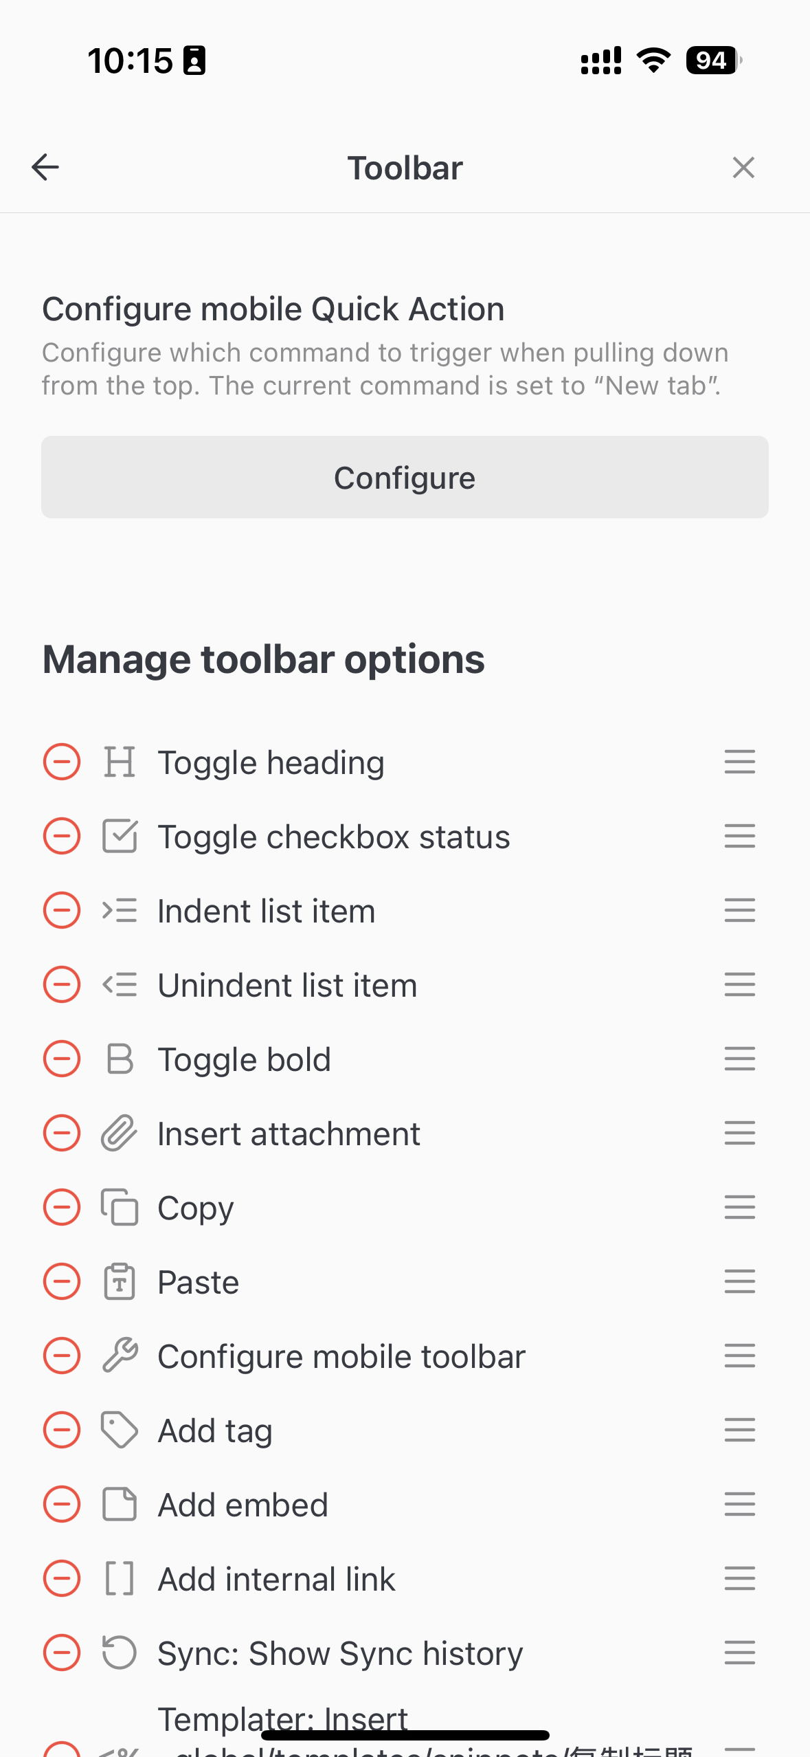Click the Add tag icon
This screenshot has width=810, height=1757.
tap(119, 1430)
